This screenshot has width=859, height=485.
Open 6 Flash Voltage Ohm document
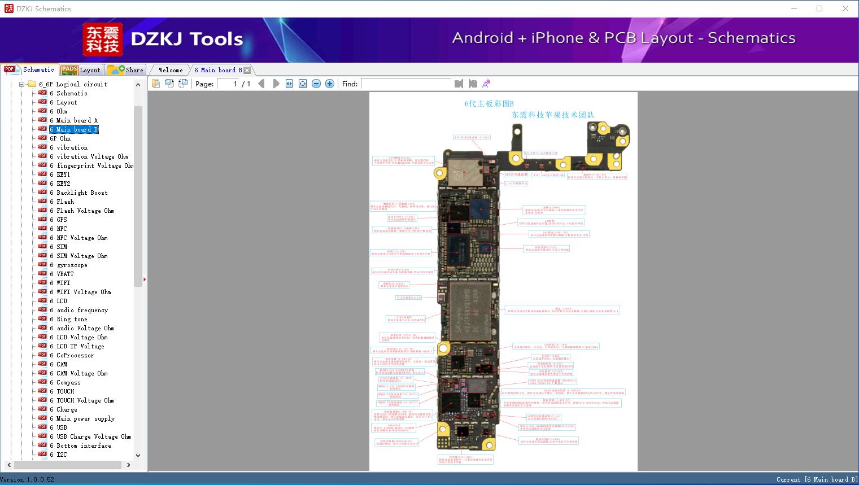click(x=82, y=211)
